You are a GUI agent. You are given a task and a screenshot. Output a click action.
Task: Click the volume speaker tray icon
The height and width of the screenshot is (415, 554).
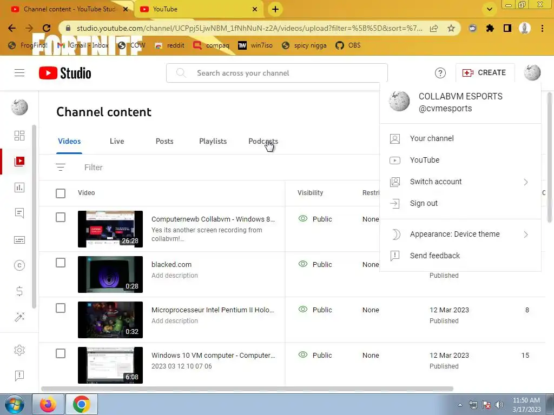[499, 405]
